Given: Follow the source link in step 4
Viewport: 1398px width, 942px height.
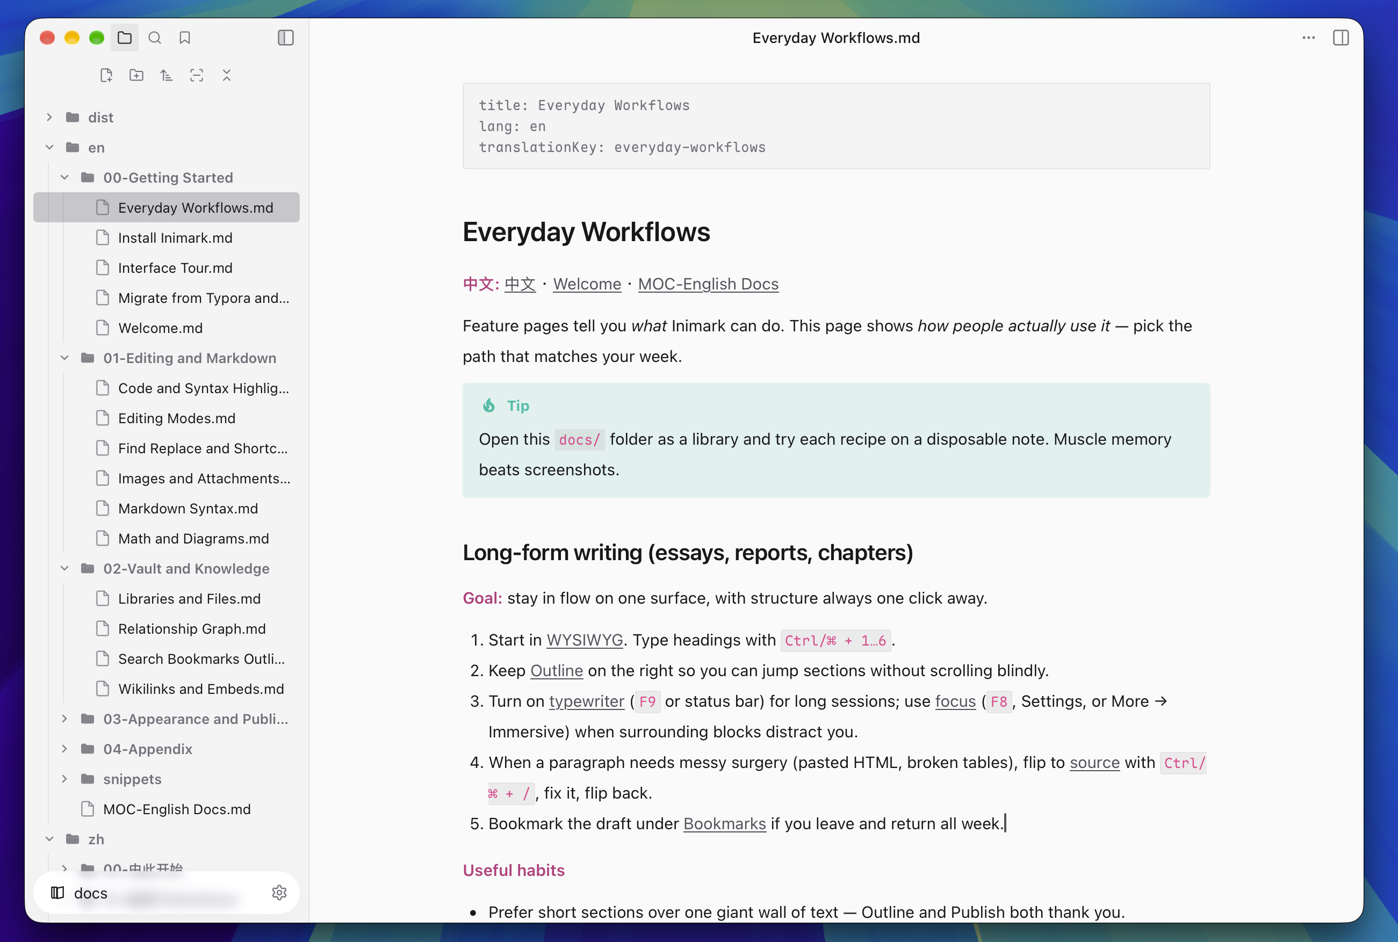Looking at the screenshot, I should coord(1094,763).
